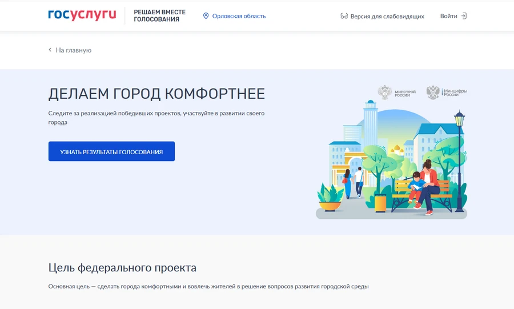Click the location pin icon
The image size is (514, 309).
(x=206, y=16)
